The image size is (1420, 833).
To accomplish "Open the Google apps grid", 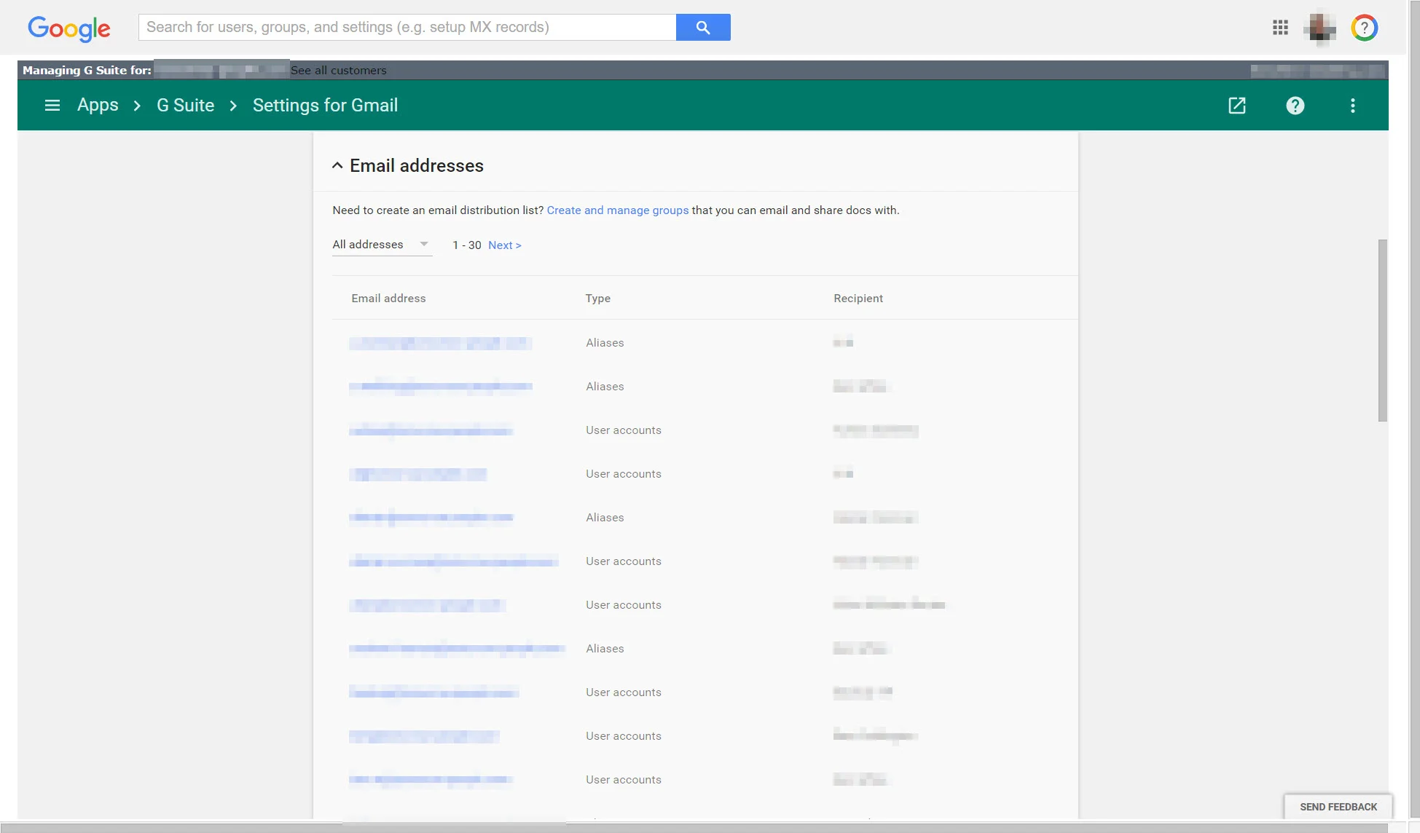I will pos(1280,28).
